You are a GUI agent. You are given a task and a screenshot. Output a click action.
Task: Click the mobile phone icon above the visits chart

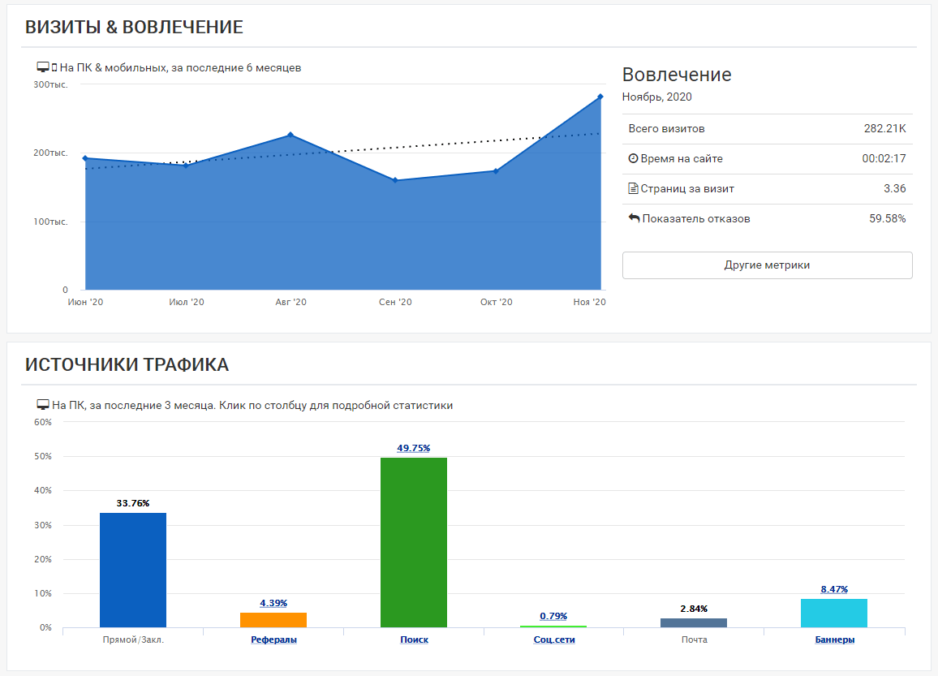pyautogui.click(x=54, y=67)
